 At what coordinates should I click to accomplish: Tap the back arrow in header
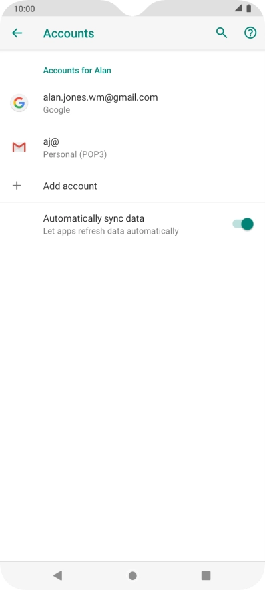click(x=17, y=33)
